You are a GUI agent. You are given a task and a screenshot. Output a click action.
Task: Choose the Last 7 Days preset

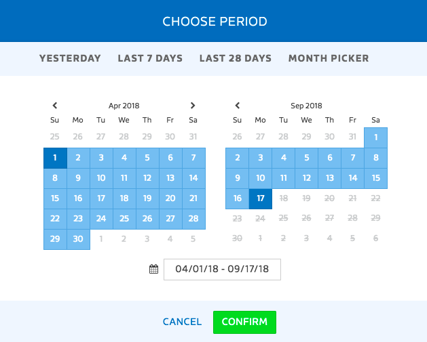(x=150, y=58)
